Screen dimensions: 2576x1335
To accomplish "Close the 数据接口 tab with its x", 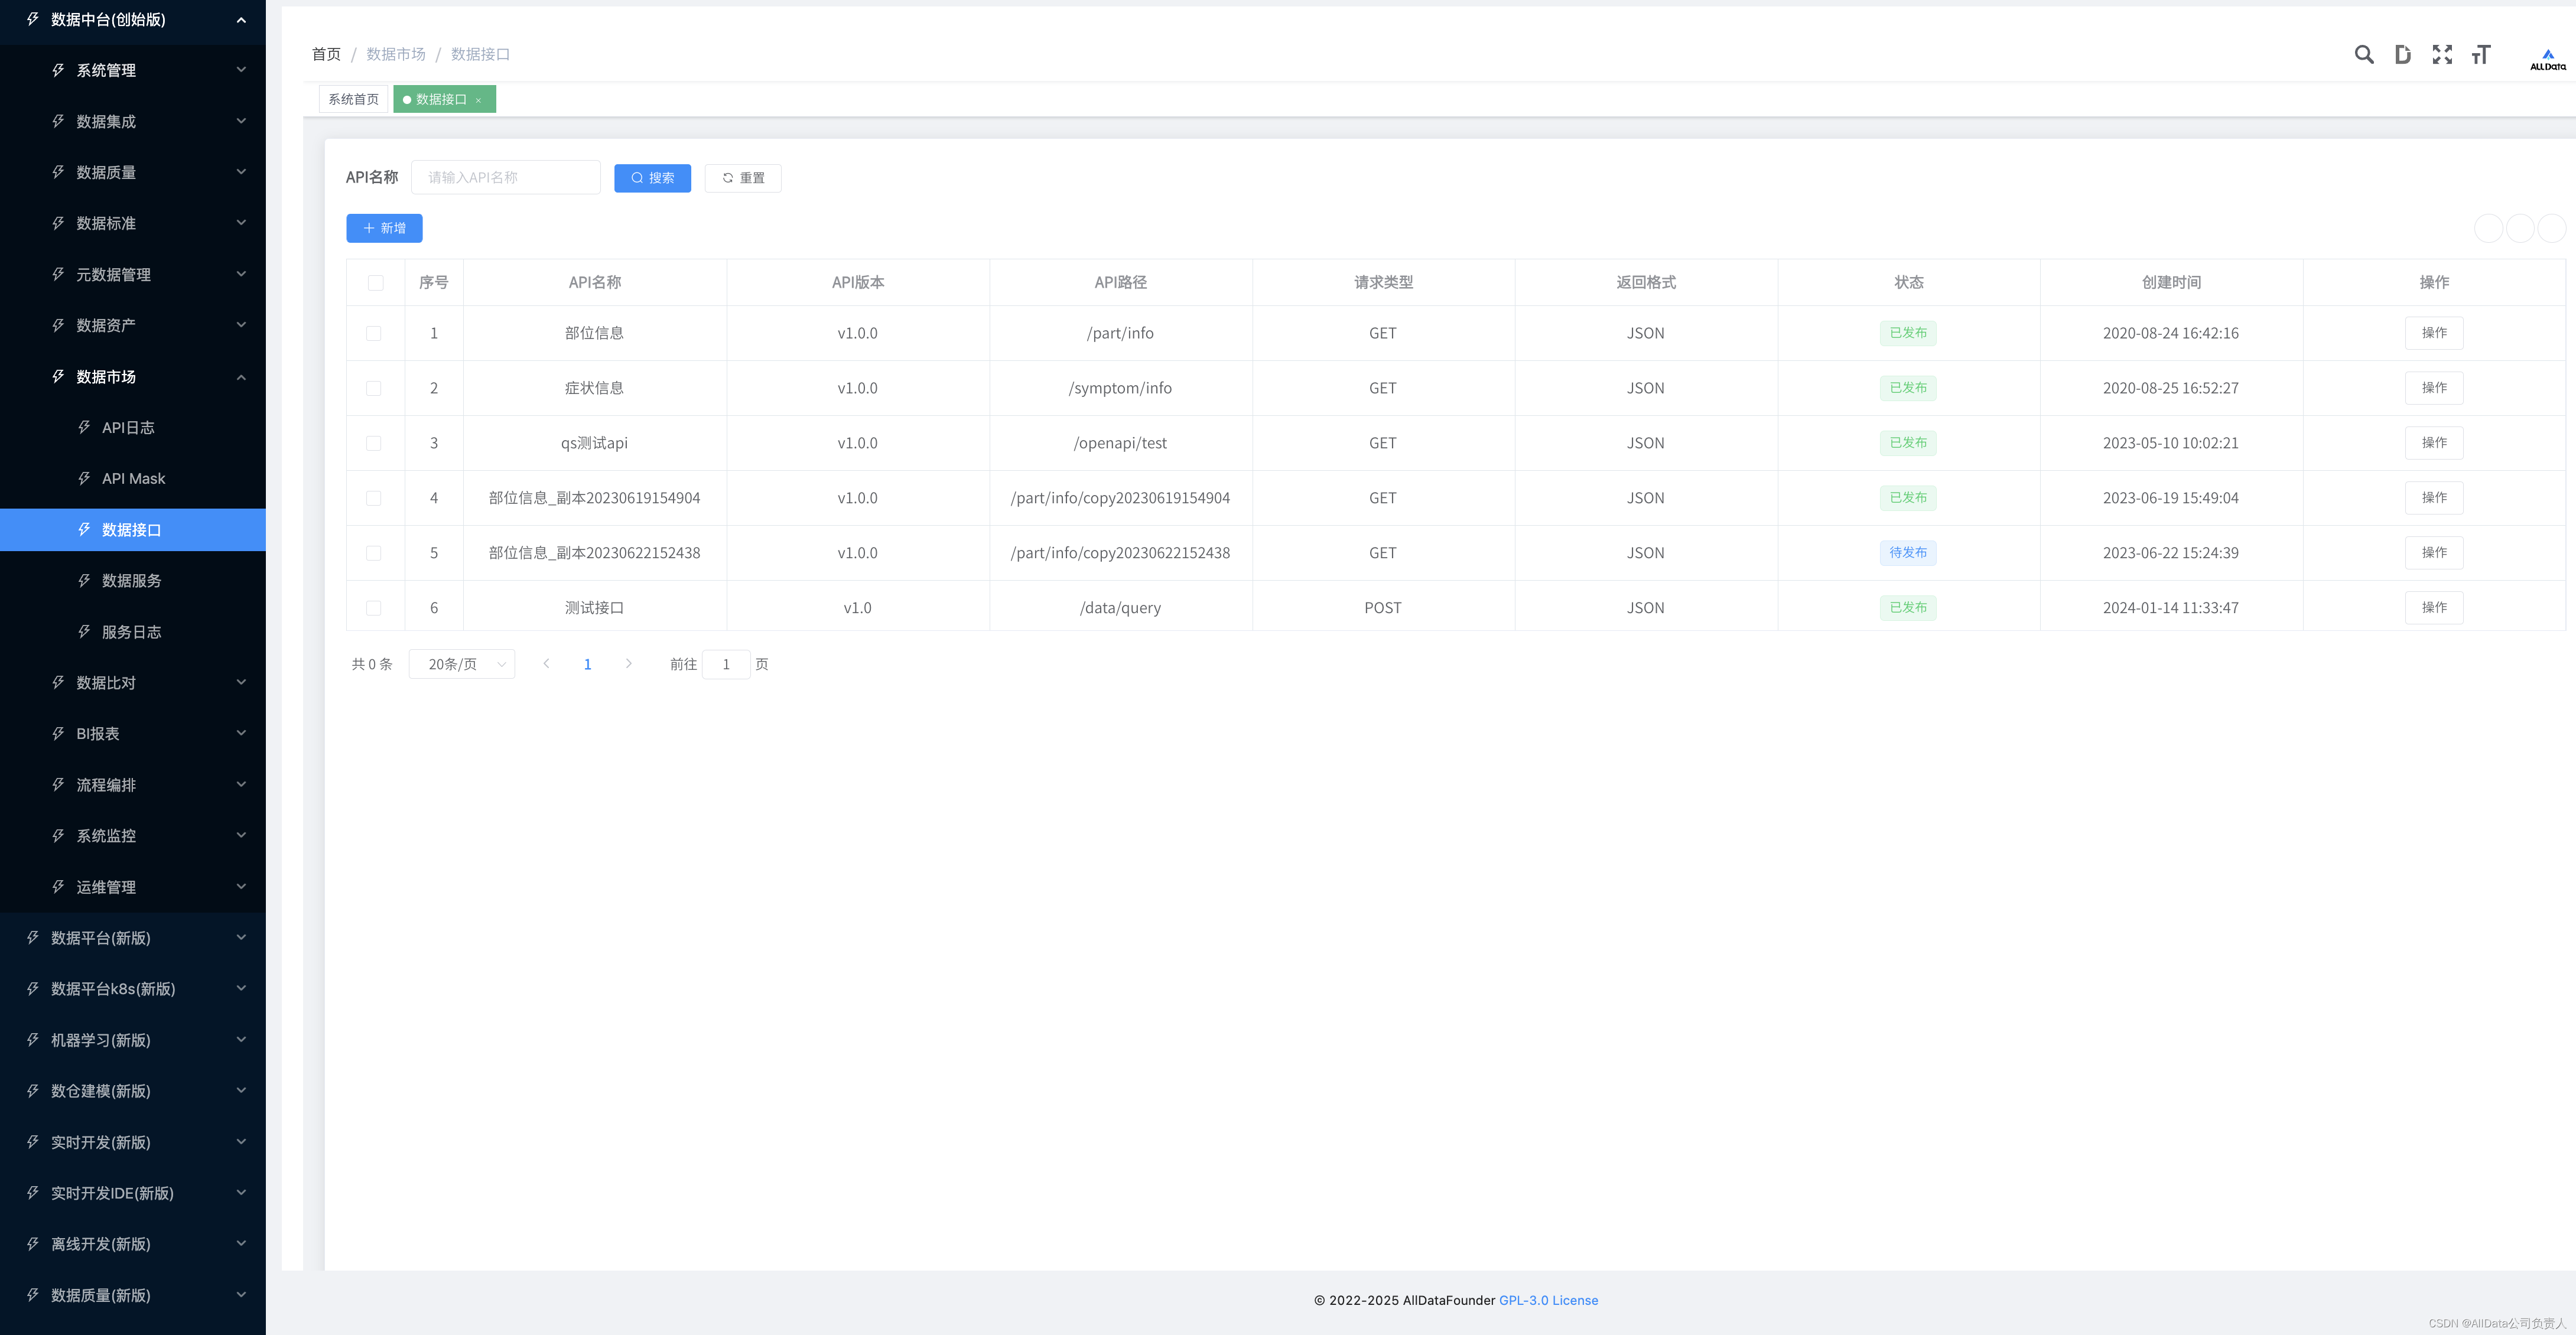I will (479, 100).
